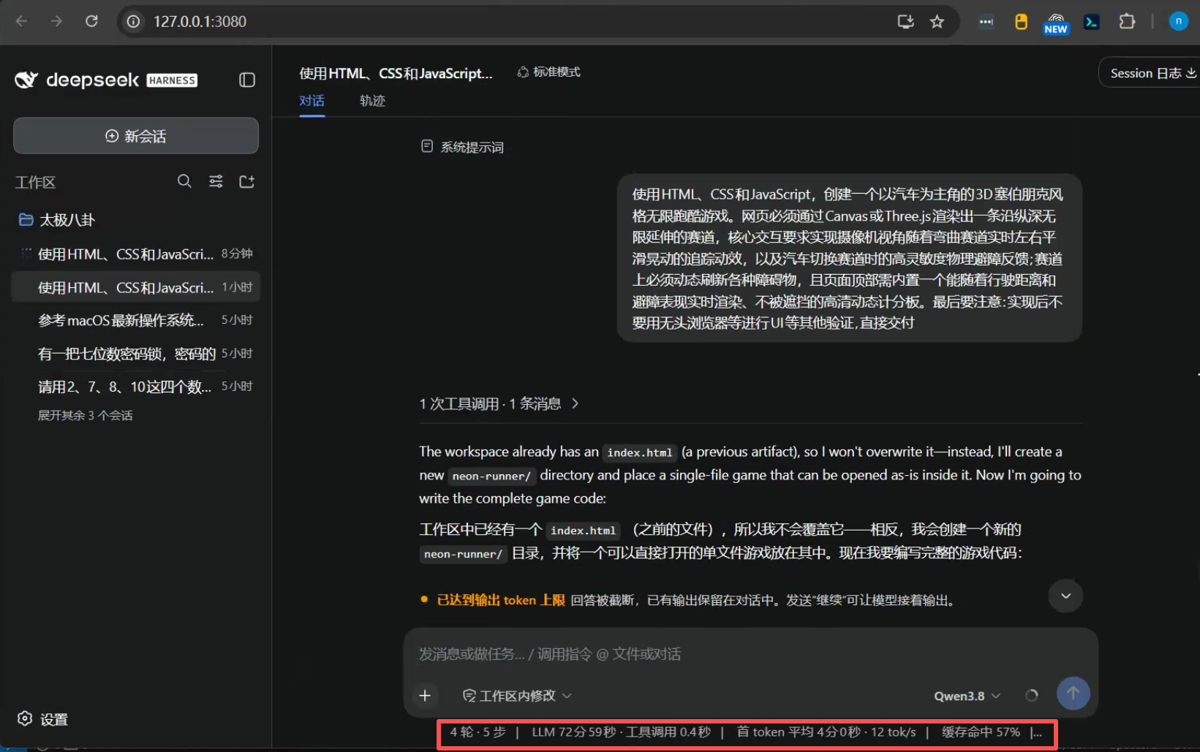Image resolution: width=1200 pixels, height=752 pixels.
Task: Click the browser forward arrow
Action: (x=56, y=21)
